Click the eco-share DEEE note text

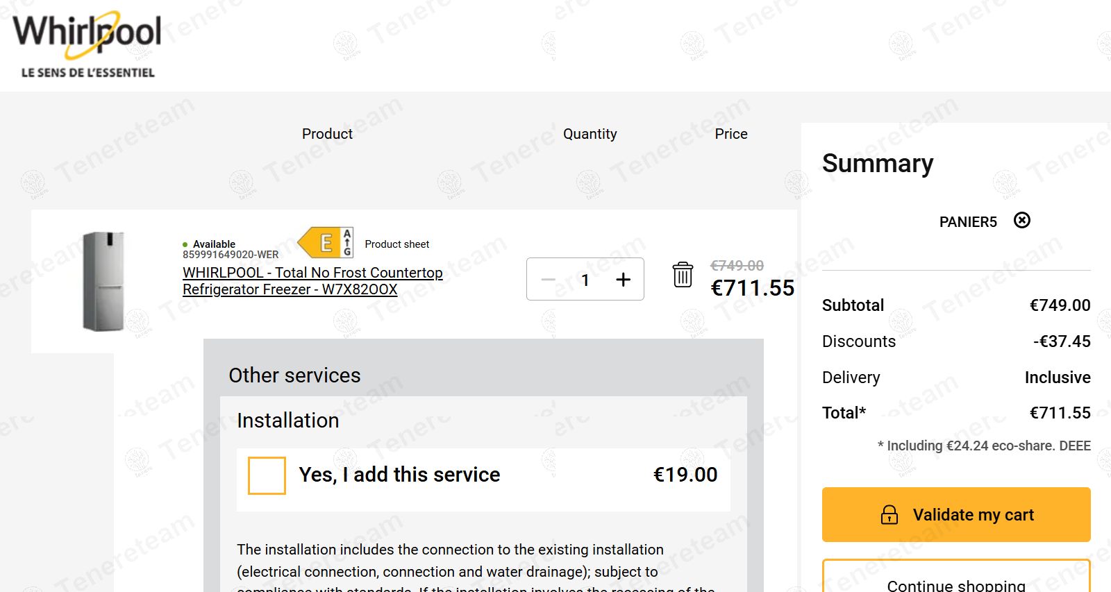[x=984, y=446]
